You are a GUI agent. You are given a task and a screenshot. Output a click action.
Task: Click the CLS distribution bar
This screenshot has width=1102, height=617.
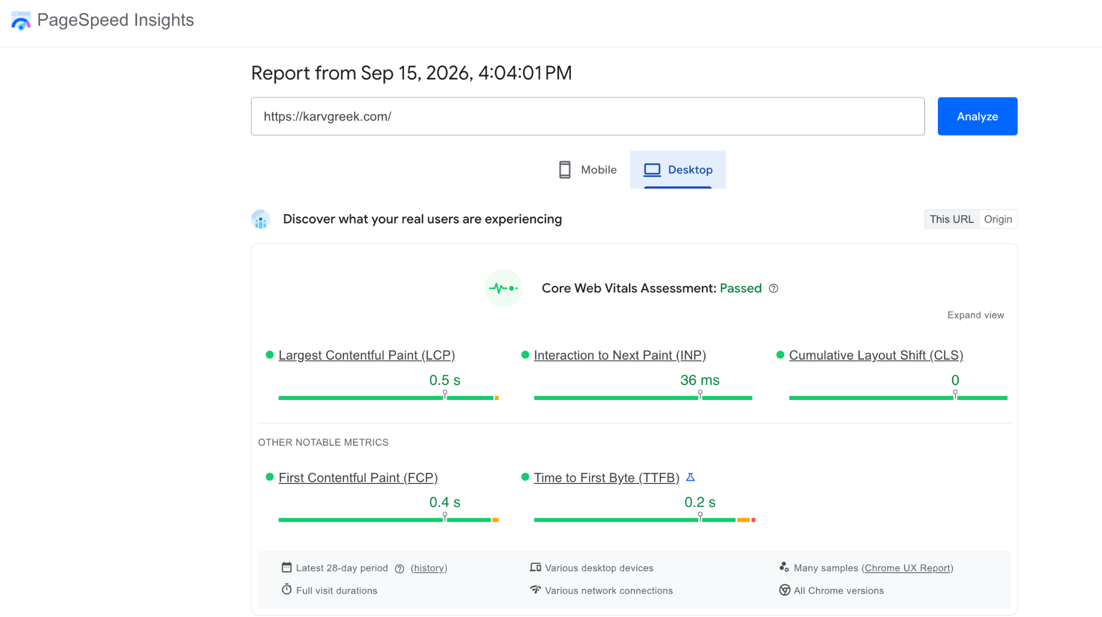tap(898, 398)
